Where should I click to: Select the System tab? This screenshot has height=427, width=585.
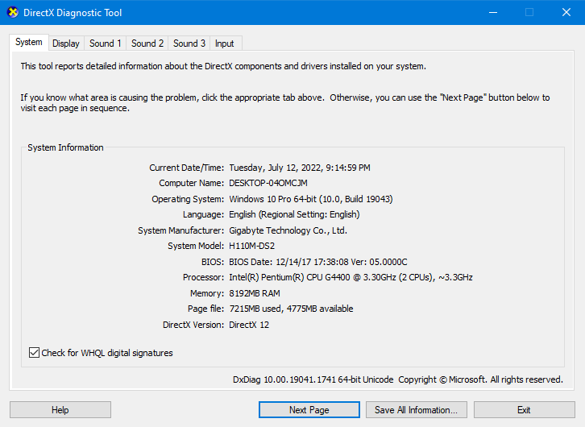(29, 42)
